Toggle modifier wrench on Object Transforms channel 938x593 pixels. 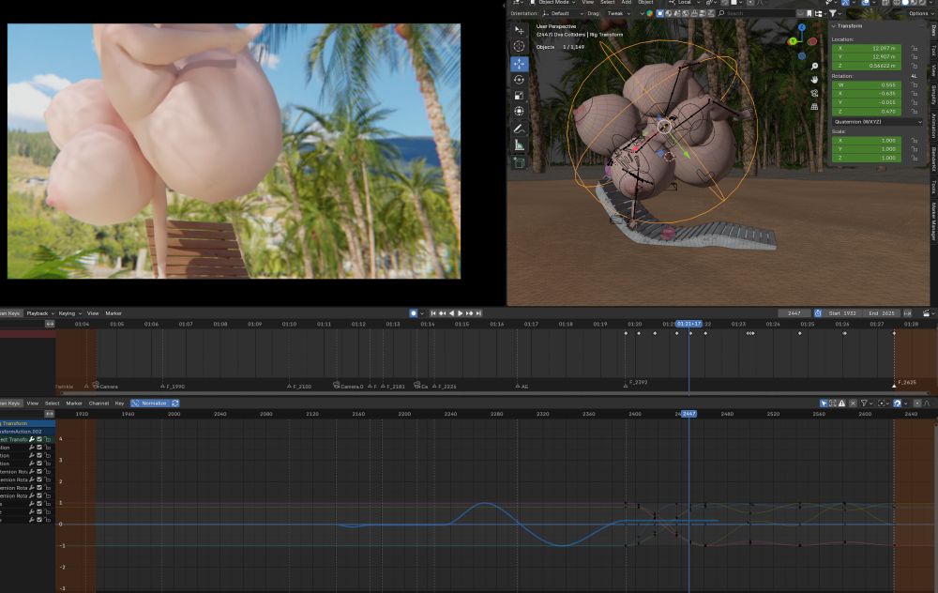32,439
